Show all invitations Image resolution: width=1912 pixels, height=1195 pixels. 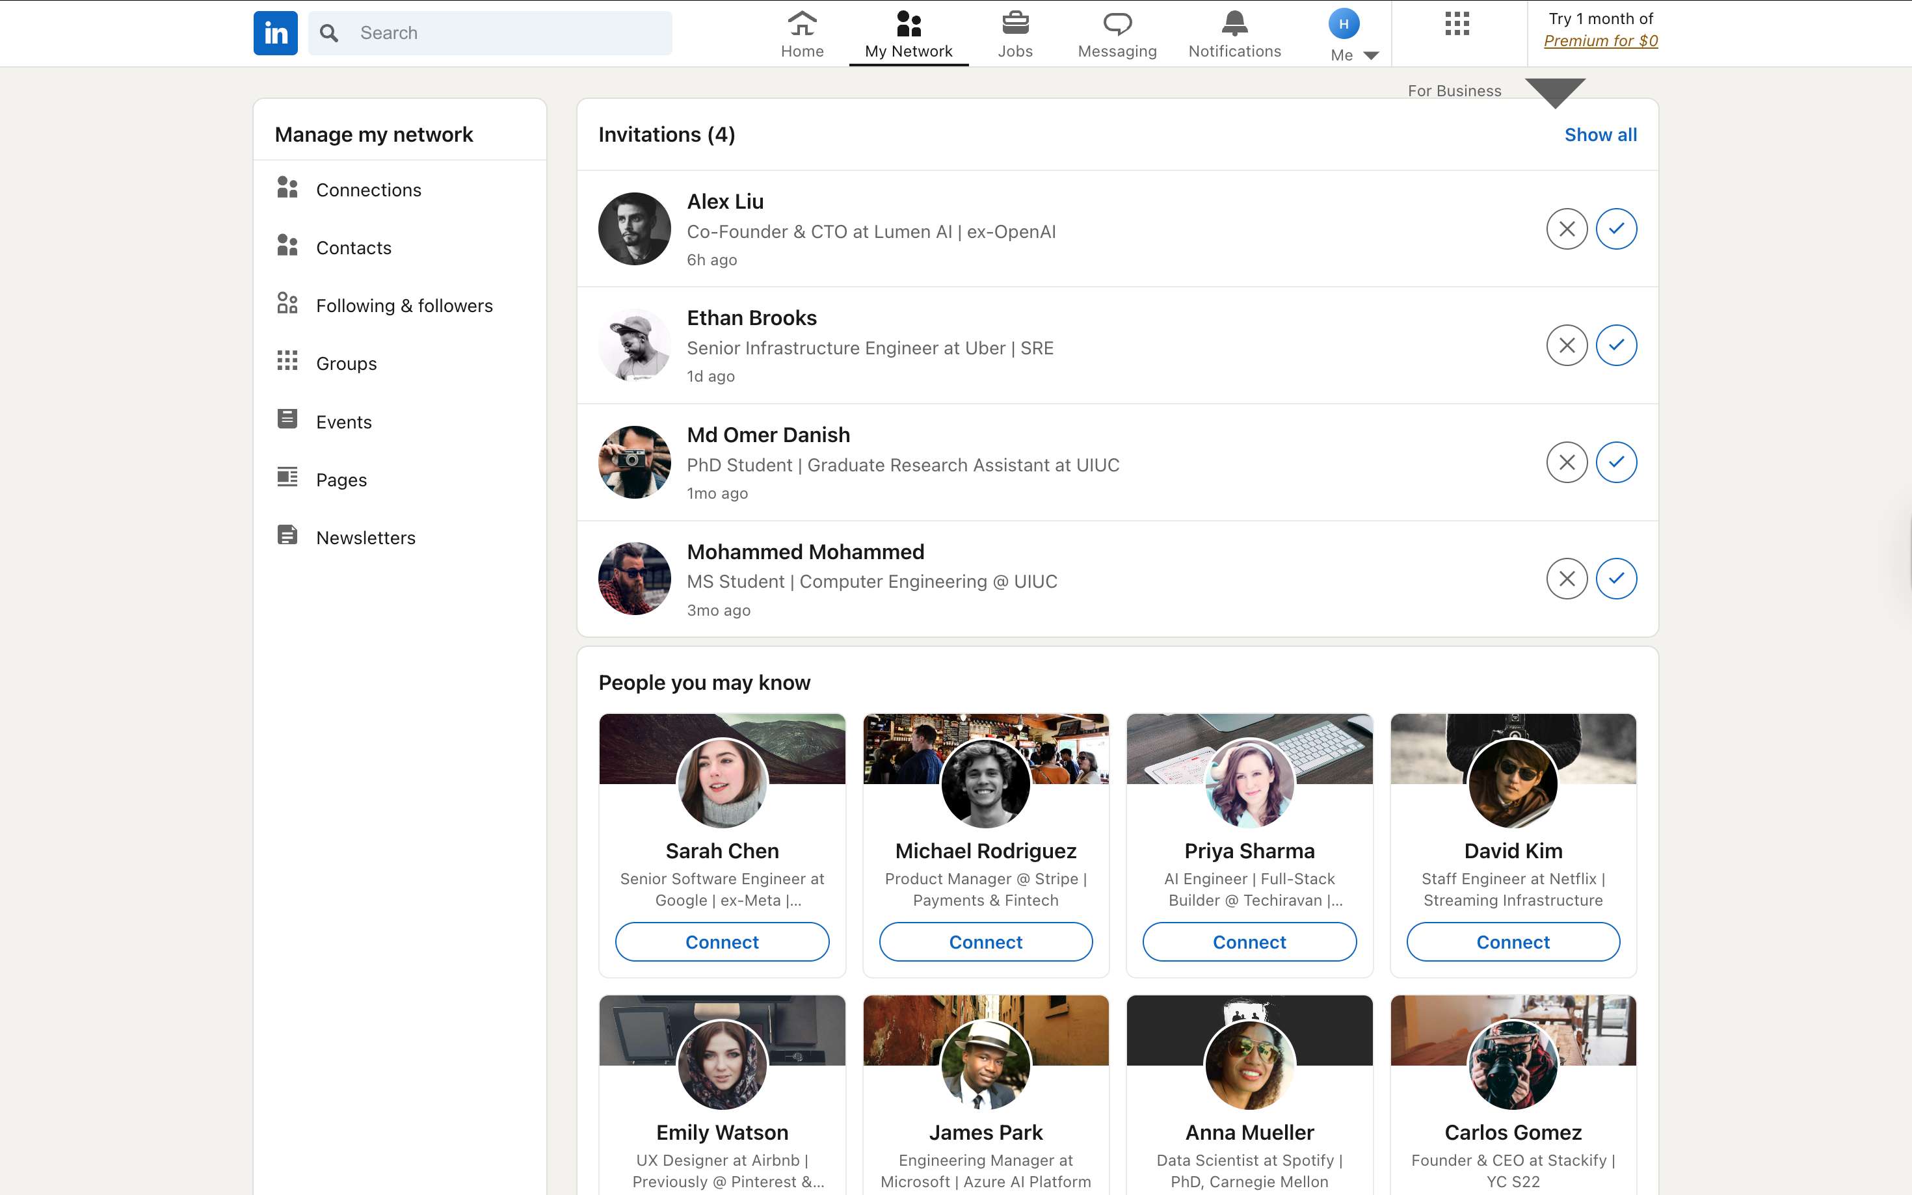1600,135
